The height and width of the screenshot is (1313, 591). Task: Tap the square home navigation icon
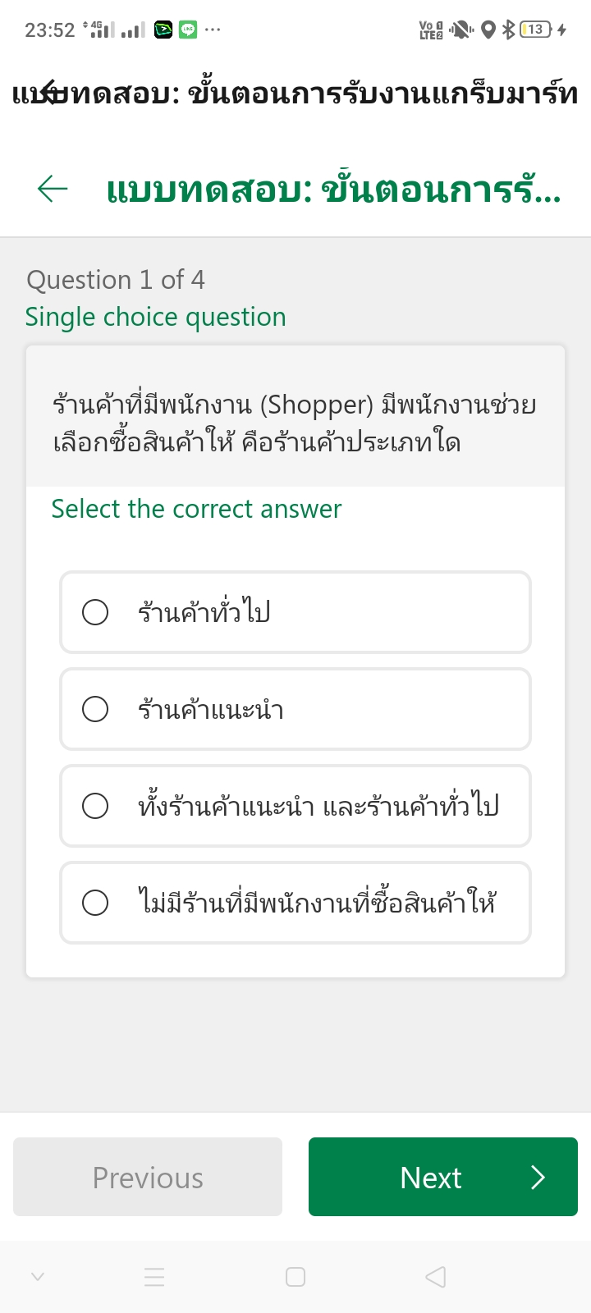(x=295, y=1277)
